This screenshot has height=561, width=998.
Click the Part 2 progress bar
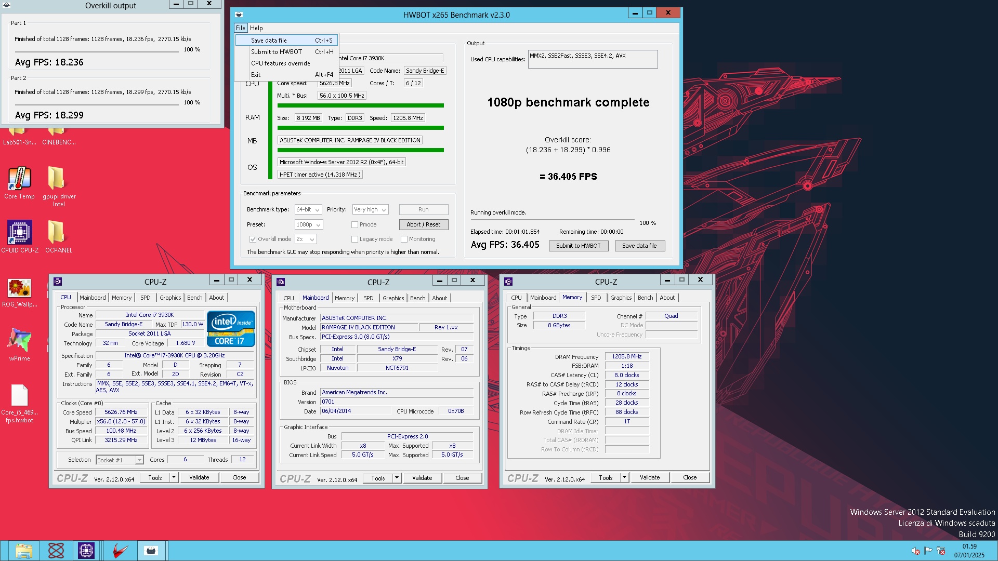(x=97, y=105)
